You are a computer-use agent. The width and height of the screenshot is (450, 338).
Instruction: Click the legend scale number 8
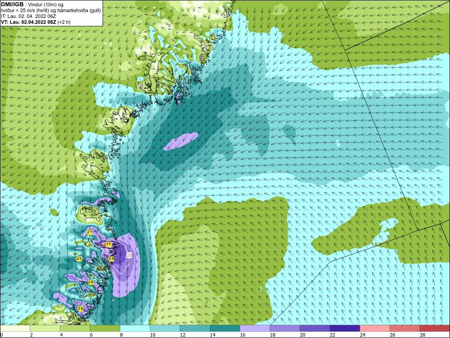click(x=121, y=335)
